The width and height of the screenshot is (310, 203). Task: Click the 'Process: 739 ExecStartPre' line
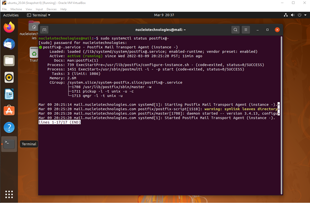coord(155,65)
